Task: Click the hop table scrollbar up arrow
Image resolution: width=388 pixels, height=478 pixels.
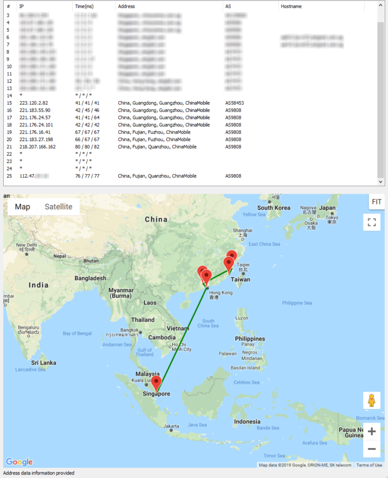Action: [x=380, y=5]
